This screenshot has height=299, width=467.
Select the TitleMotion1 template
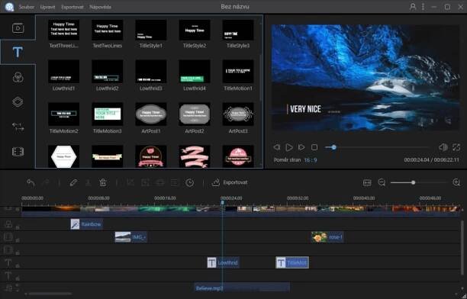pyautogui.click(x=238, y=72)
